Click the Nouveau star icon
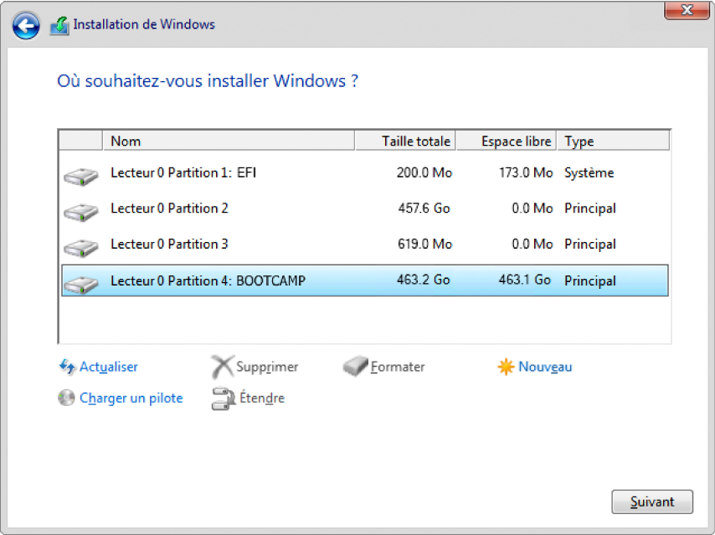This screenshot has width=715, height=535. tap(506, 367)
